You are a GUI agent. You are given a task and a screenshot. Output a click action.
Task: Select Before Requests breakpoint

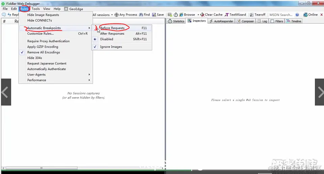(x=122, y=28)
